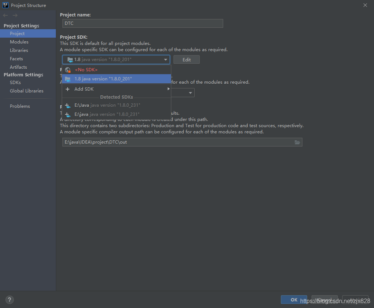Viewport: 374px width, 308px height.
Task: Open the Modules settings page
Action: coord(28,42)
